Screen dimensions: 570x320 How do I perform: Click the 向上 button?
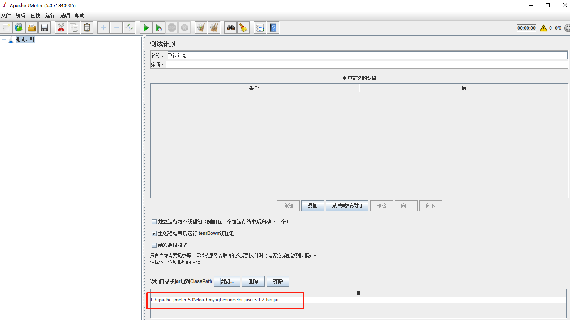coord(406,206)
